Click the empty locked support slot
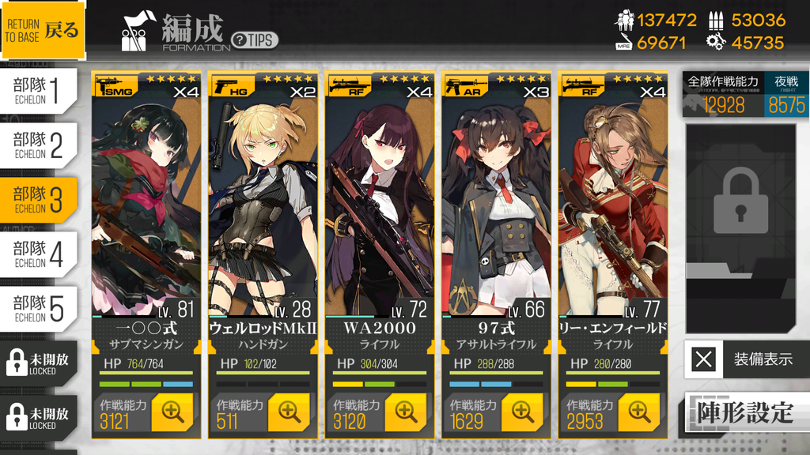Image resolution: width=810 pixels, height=455 pixels. tap(740, 228)
